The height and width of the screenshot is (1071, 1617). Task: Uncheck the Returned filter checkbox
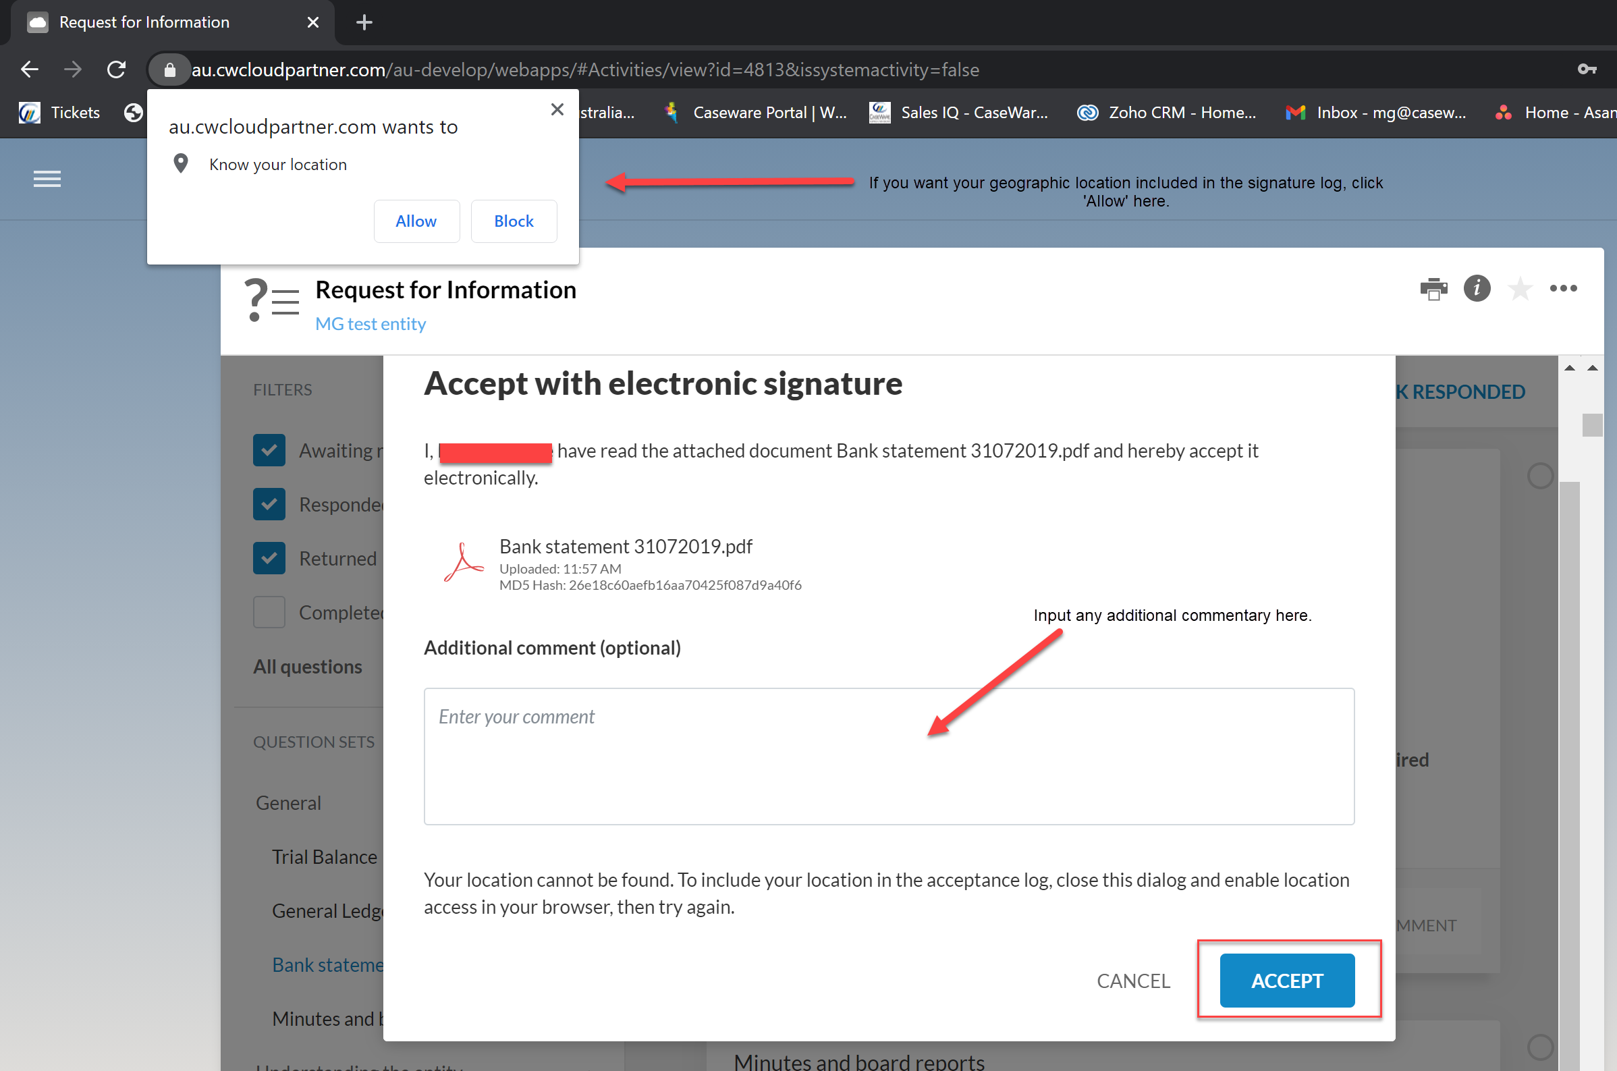[x=269, y=559]
